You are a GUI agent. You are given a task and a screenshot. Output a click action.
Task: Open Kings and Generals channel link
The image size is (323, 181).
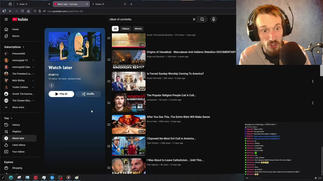coord(155,57)
